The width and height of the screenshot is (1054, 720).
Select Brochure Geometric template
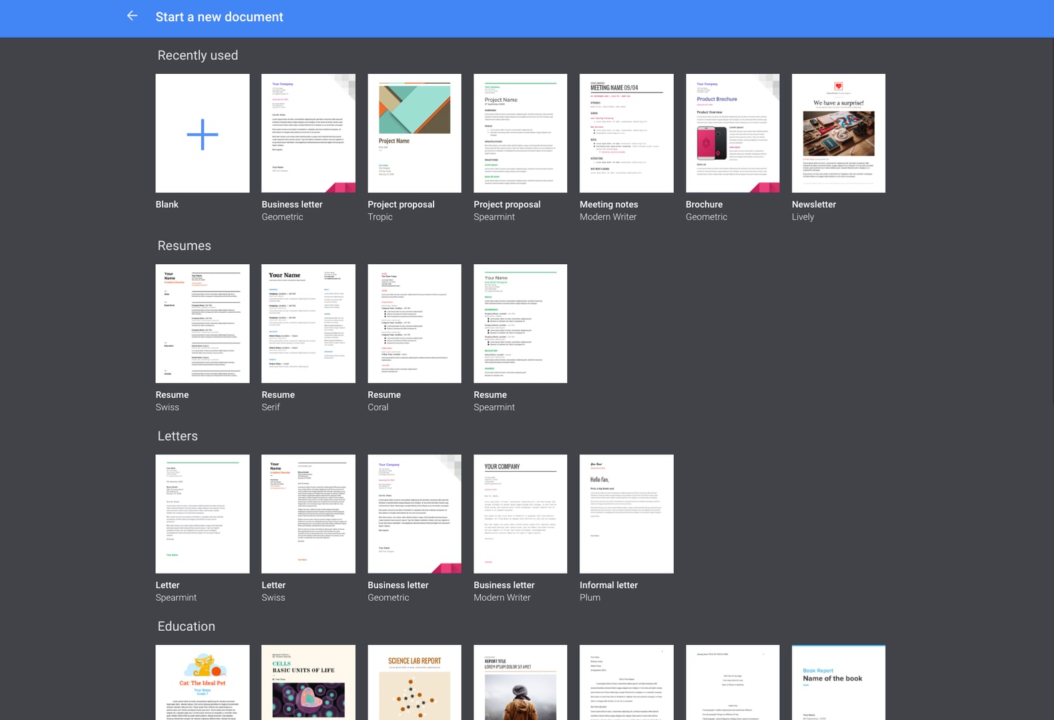(732, 133)
